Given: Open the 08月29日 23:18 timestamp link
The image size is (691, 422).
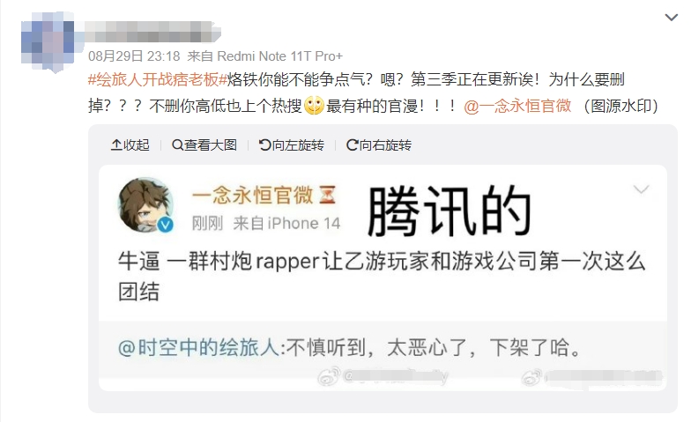Looking at the screenshot, I should pyautogui.click(x=134, y=56).
